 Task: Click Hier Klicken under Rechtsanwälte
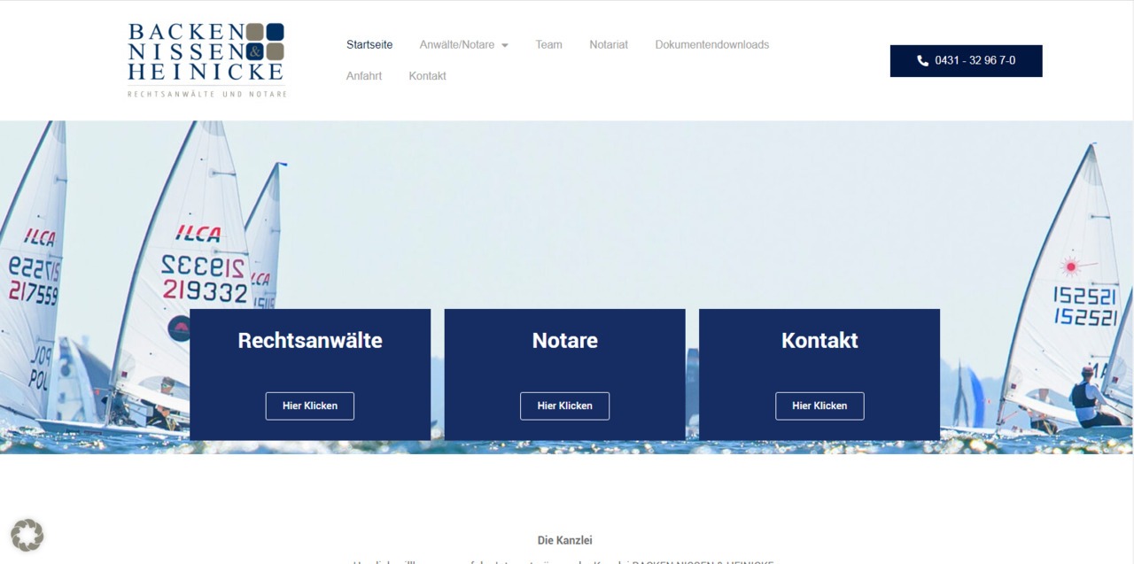[310, 406]
